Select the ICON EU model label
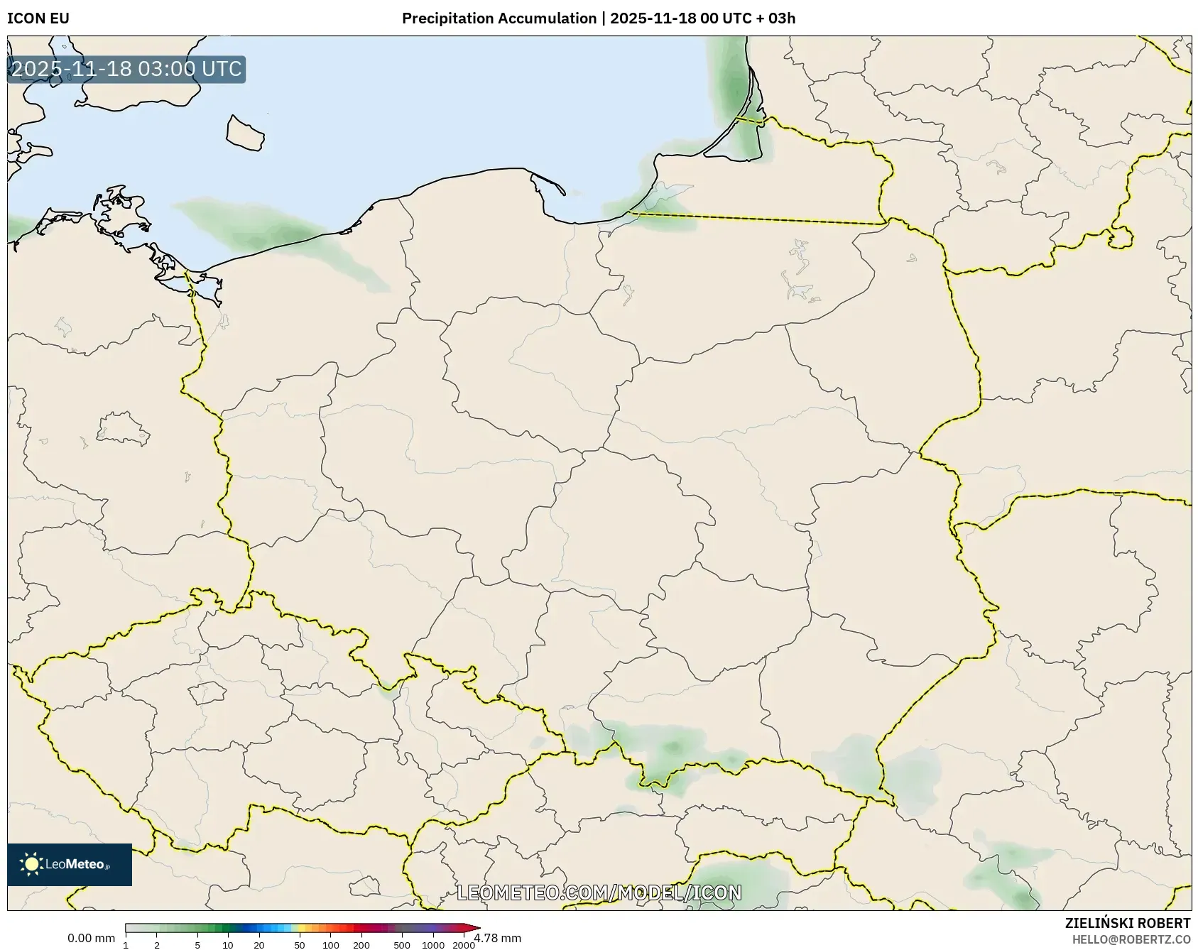Image resolution: width=1198 pixels, height=950 pixels. pos(37,19)
